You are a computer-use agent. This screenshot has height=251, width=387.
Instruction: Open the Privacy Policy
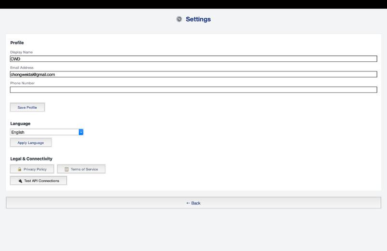pyautogui.click(x=32, y=169)
